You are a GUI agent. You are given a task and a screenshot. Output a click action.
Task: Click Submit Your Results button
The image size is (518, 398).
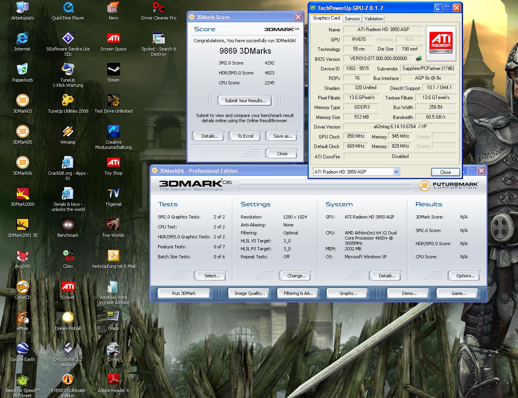245,101
